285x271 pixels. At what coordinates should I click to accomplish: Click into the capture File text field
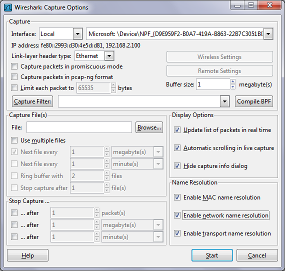(79, 127)
